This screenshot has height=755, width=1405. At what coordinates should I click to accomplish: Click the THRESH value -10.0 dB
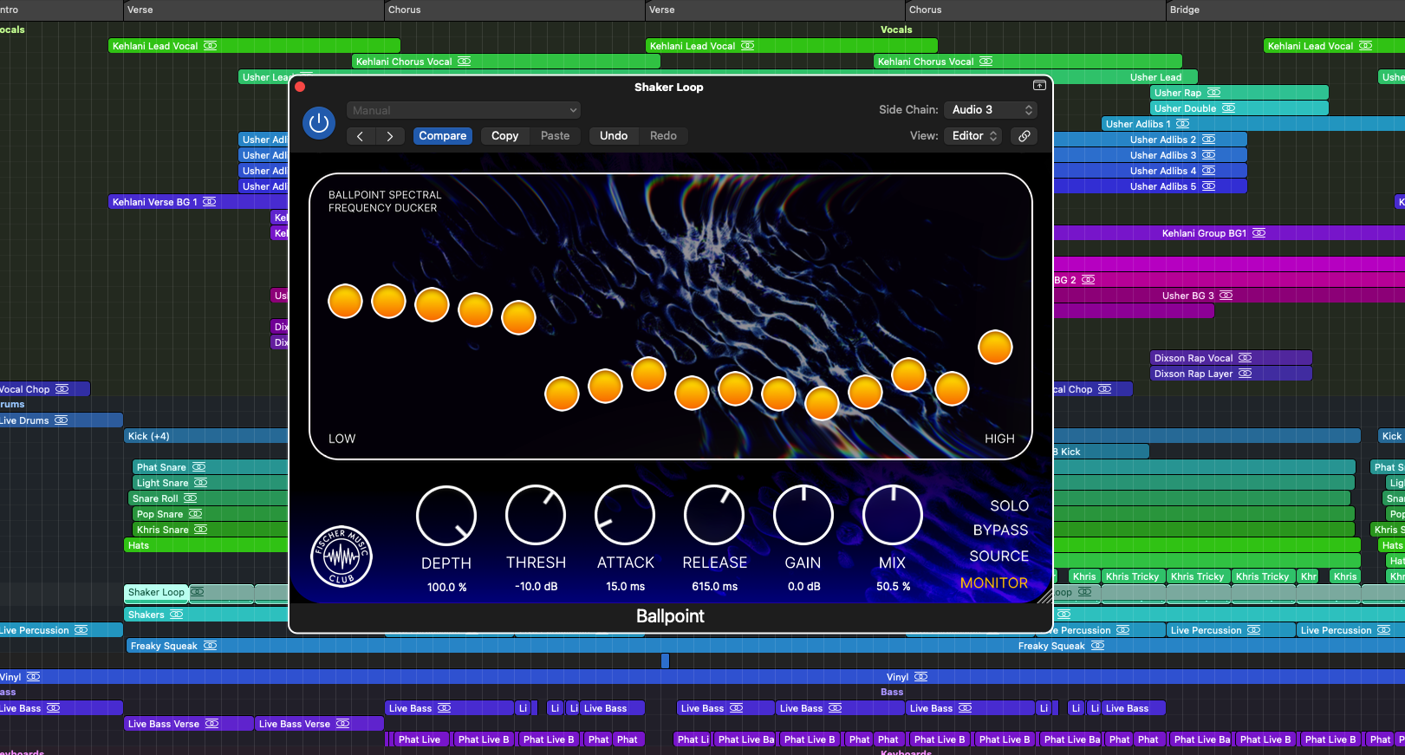pyautogui.click(x=536, y=586)
